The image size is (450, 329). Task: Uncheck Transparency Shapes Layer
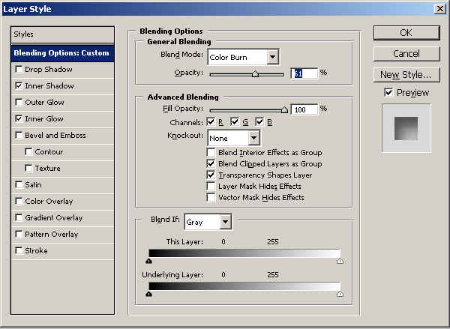[211, 175]
